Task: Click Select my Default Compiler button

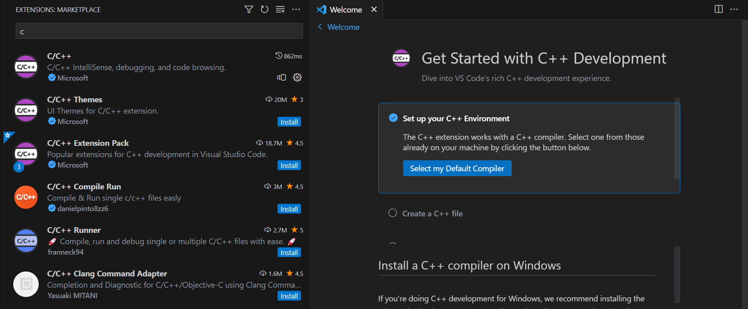Action: click(x=457, y=168)
